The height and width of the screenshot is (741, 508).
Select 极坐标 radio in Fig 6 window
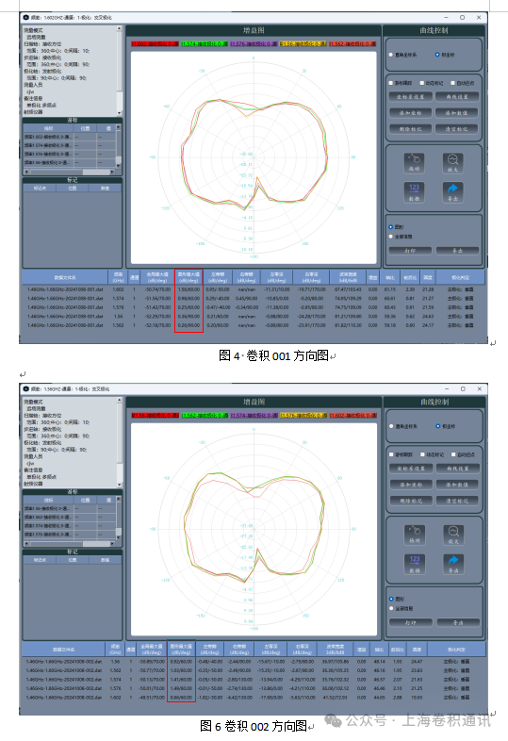437,426
